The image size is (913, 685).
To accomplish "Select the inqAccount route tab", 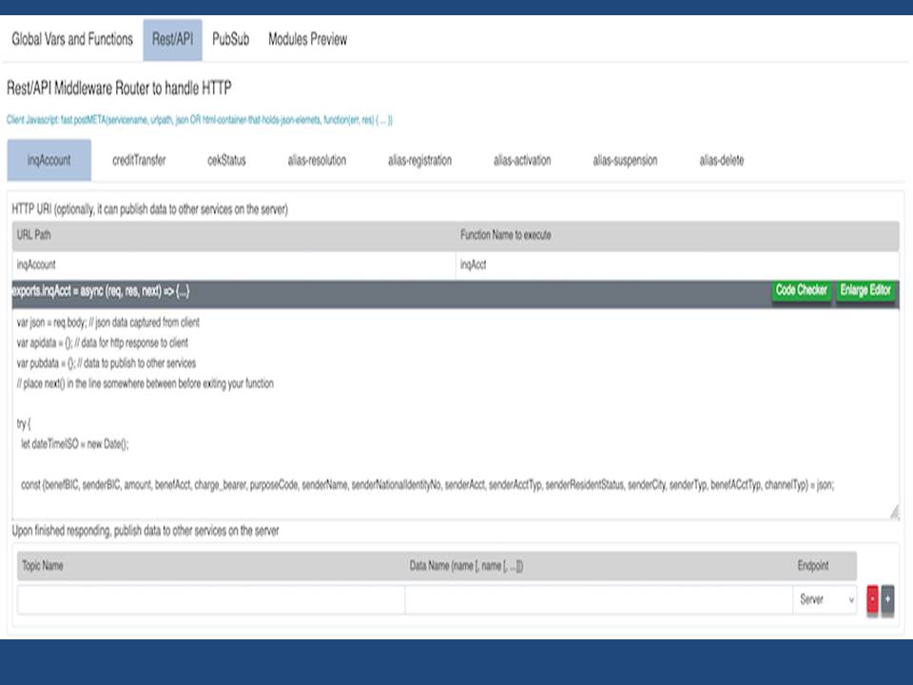I will (x=49, y=160).
